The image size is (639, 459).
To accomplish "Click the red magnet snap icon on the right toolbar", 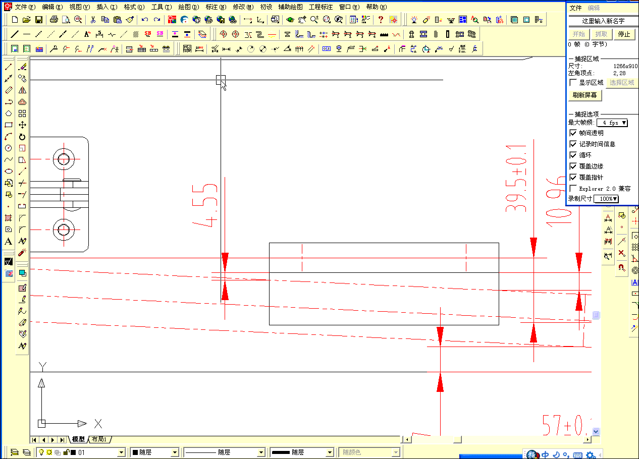I will [x=621, y=267].
